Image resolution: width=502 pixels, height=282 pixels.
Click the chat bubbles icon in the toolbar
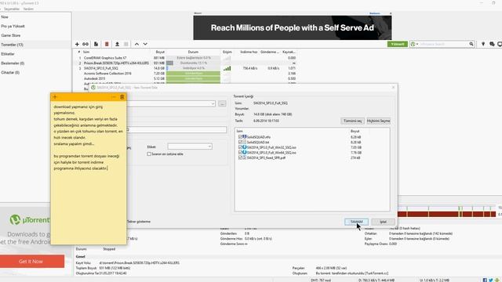pos(492,44)
